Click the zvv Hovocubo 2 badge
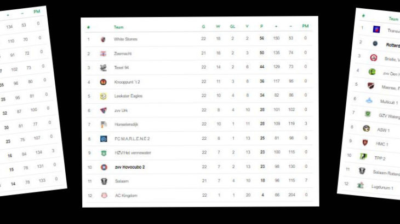This screenshot has width=400, height=224. coord(104,167)
